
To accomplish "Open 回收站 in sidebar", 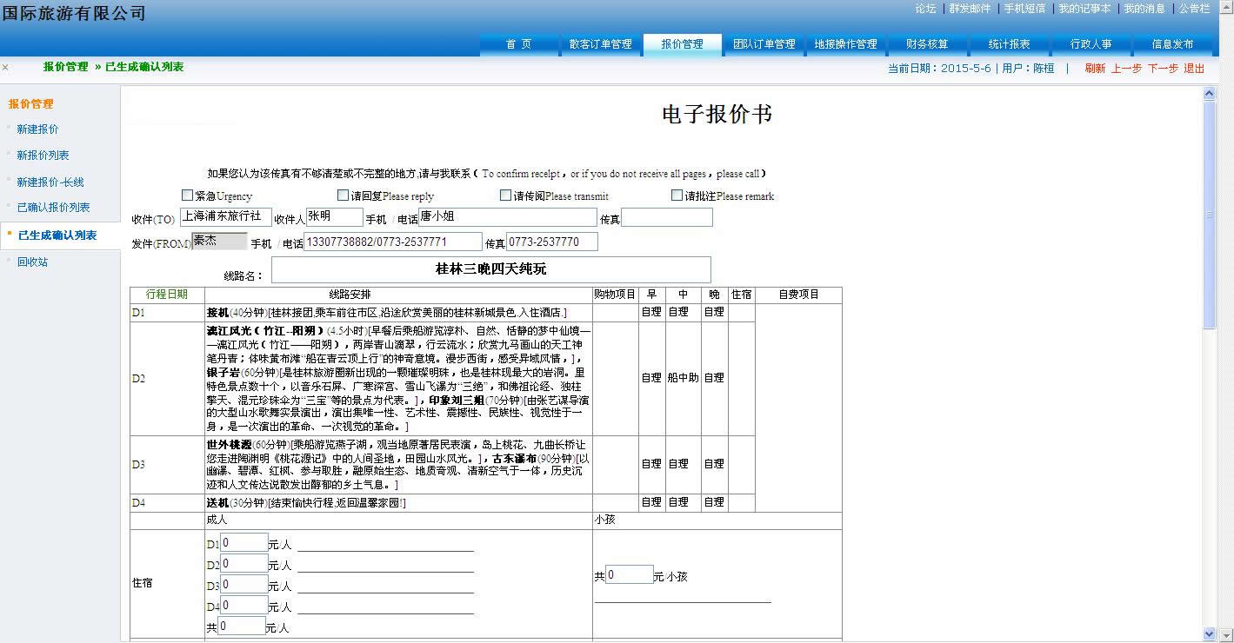I will click(32, 262).
